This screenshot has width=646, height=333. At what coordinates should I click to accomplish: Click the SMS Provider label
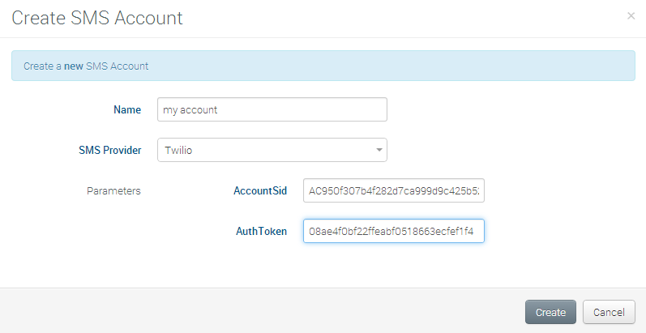[109, 150]
